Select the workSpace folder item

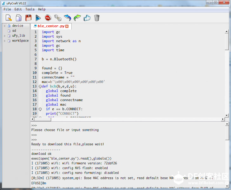click(20, 41)
